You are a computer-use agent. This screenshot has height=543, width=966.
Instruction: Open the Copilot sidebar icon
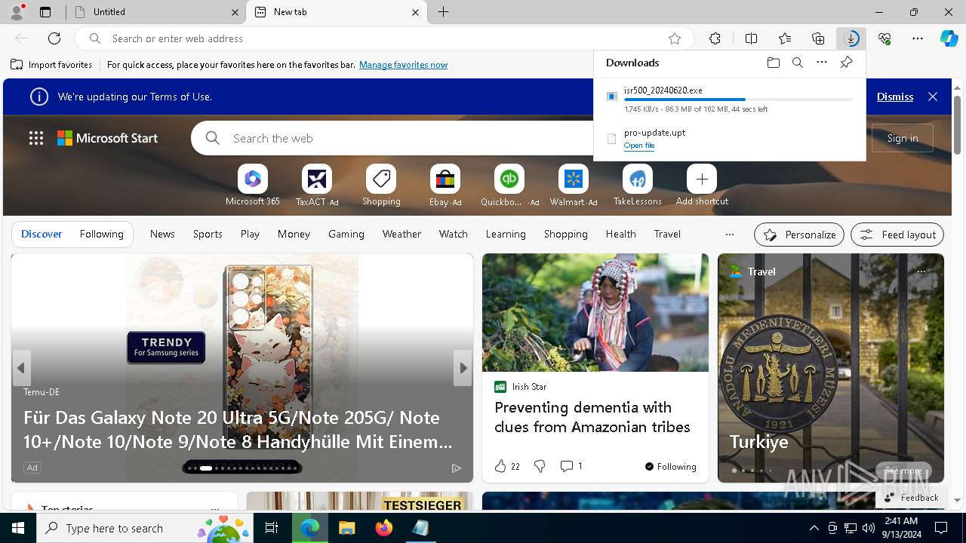click(949, 38)
